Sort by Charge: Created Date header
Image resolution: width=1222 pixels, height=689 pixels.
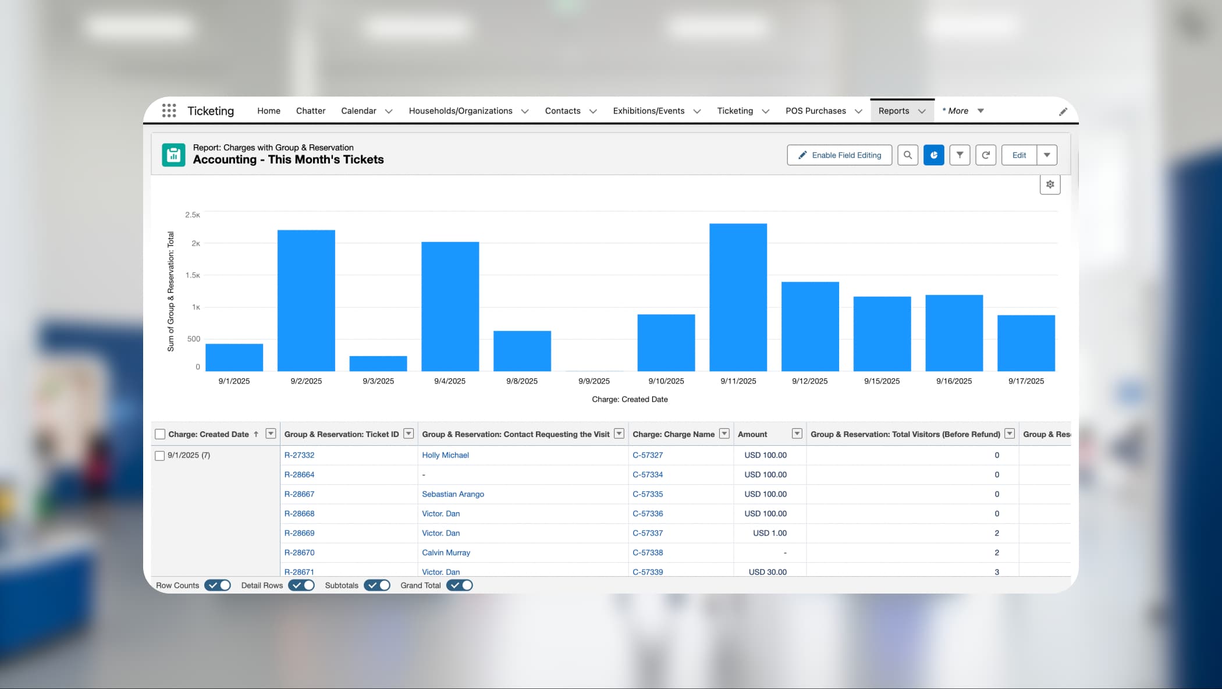pos(208,434)
